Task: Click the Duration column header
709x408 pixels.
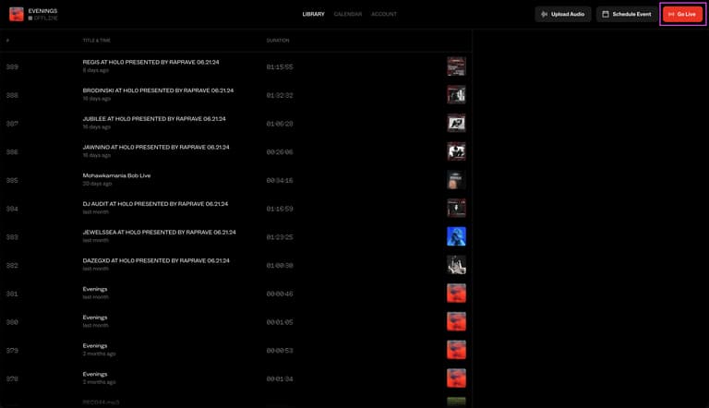Action: (278, 41)
